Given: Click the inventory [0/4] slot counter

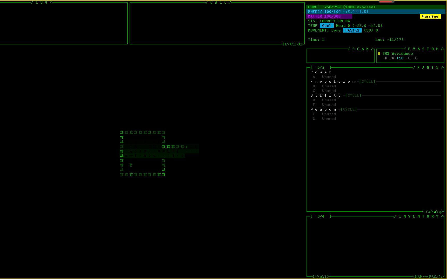Looking at the screenshot, I should pos(321,216).
